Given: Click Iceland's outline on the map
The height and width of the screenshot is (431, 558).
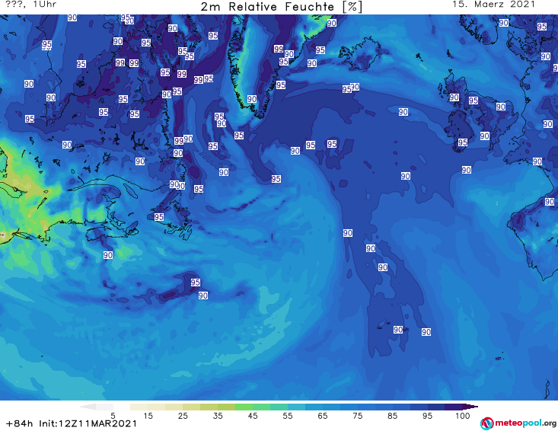Looking at the screenshot, I should pyautogui.click(x=359, y=54).
